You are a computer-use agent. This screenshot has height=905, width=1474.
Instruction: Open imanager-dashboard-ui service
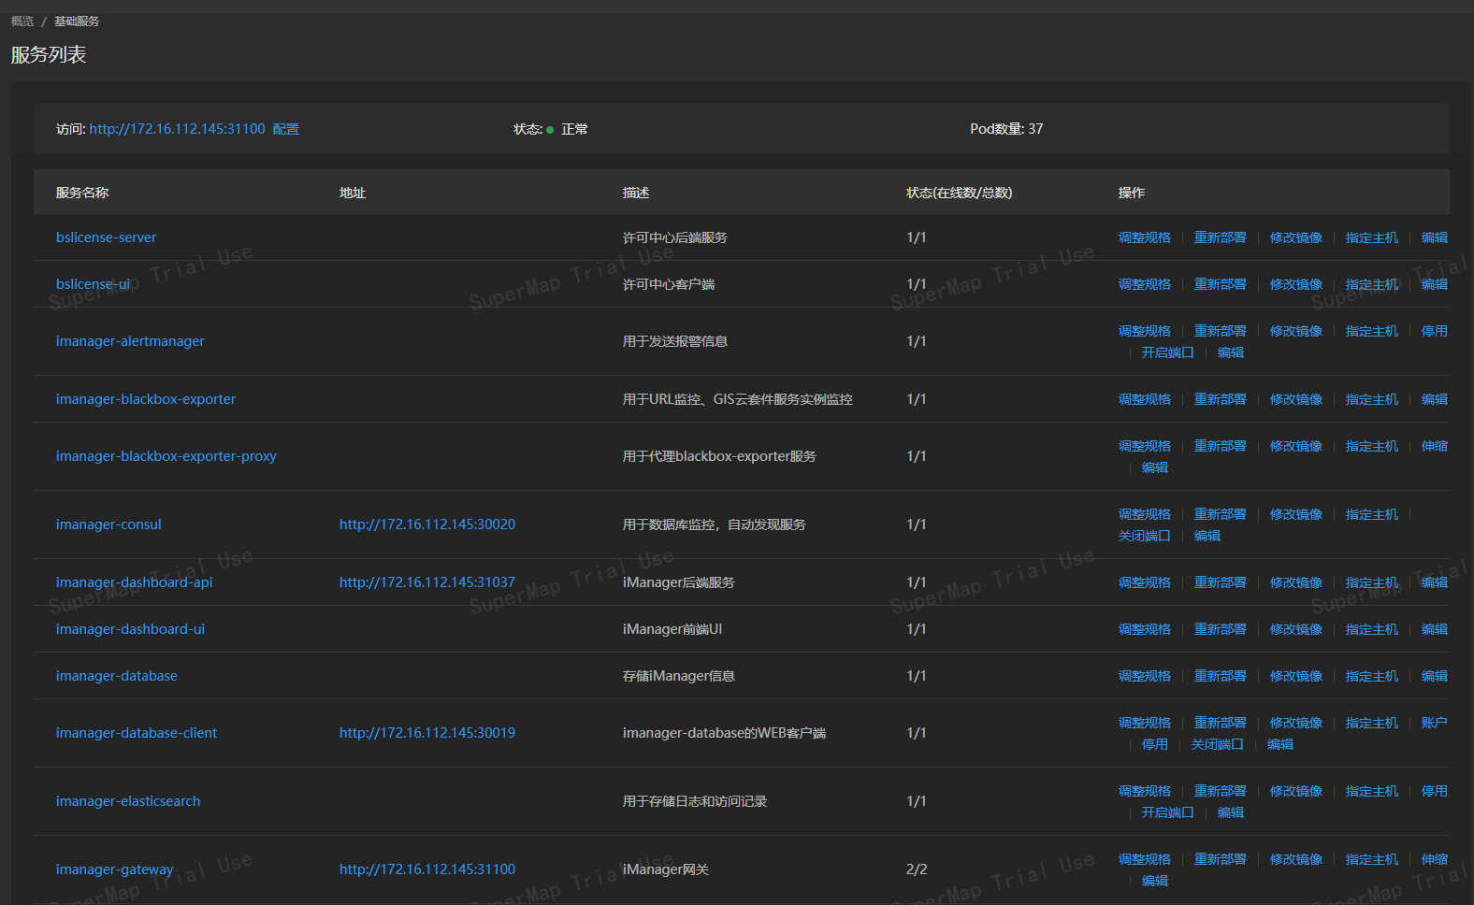pos(130,629)
